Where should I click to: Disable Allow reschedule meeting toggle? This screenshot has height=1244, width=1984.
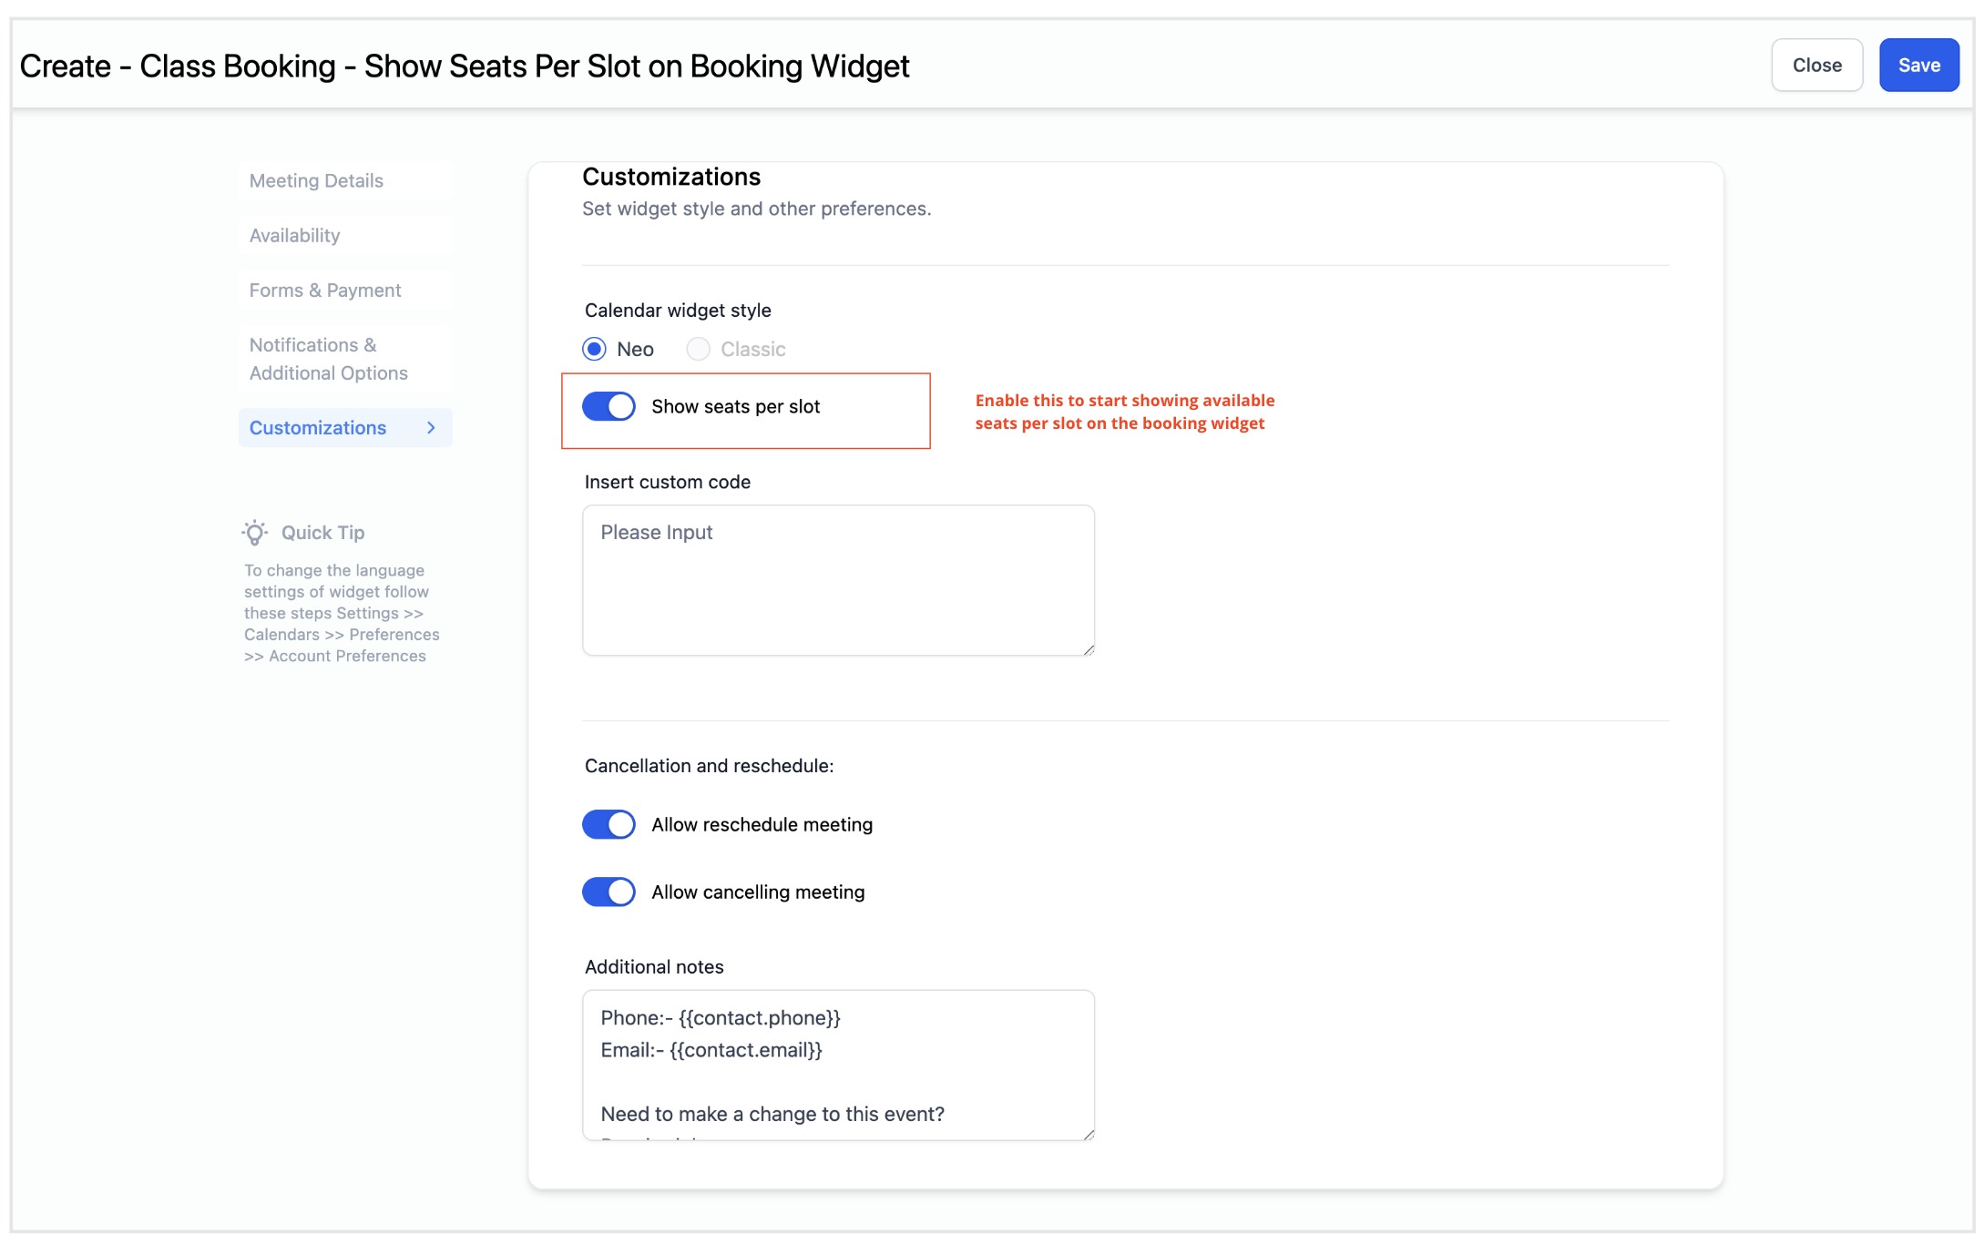point(608,824)
